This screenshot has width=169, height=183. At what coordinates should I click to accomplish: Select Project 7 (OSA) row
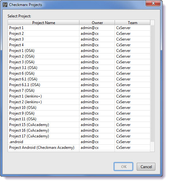pos(79,91)
